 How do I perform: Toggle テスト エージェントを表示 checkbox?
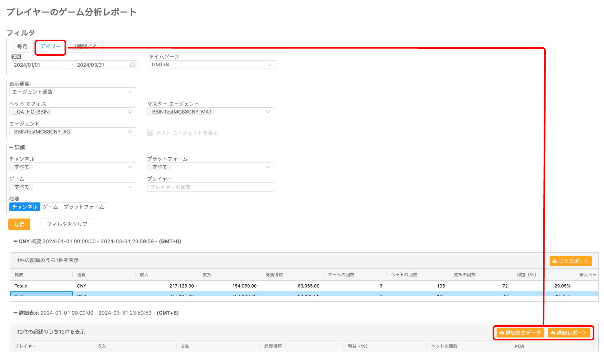150,133
